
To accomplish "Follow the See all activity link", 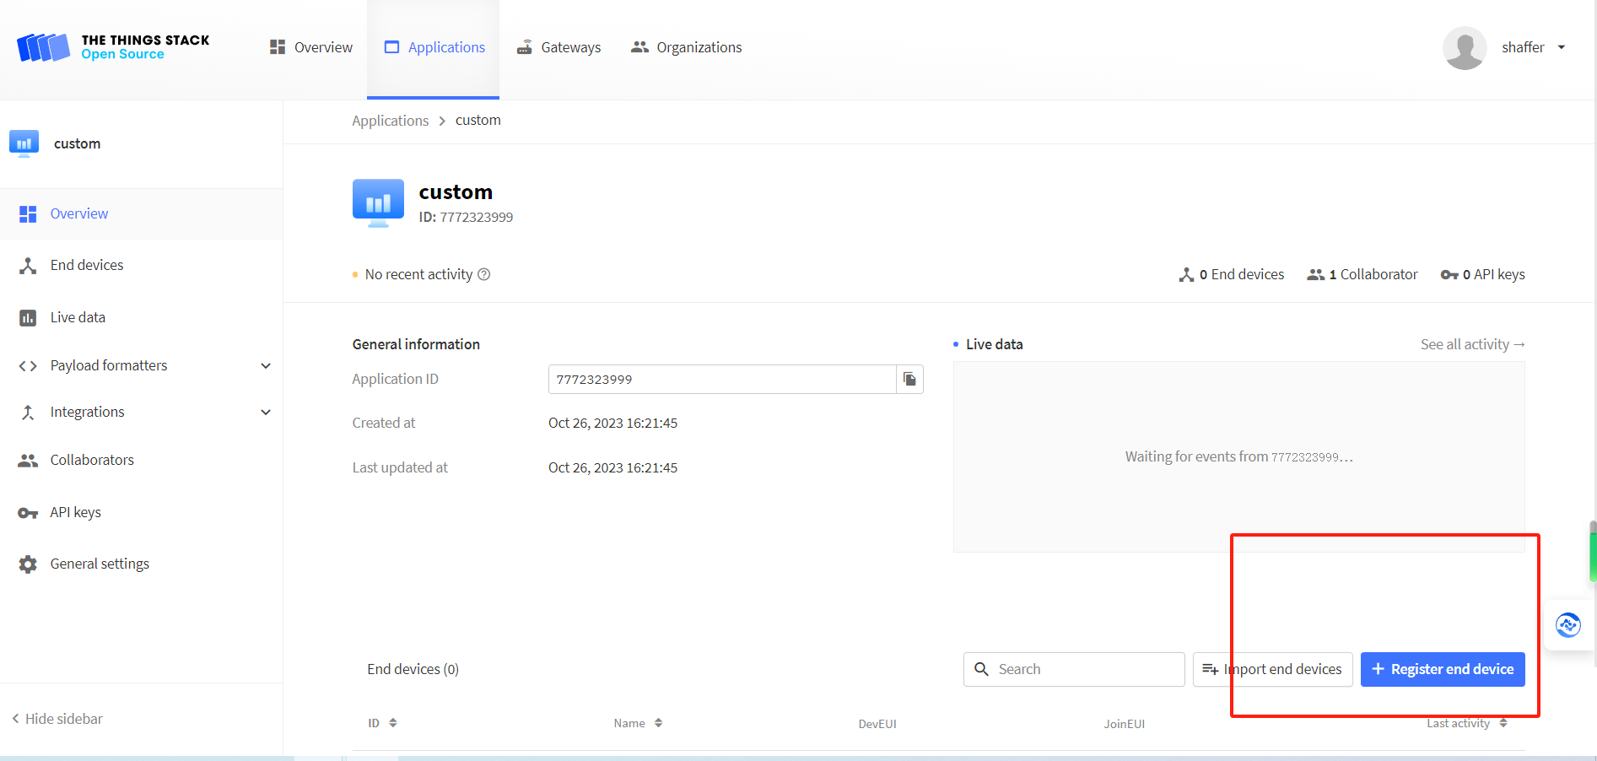I will click(1472, 344).
